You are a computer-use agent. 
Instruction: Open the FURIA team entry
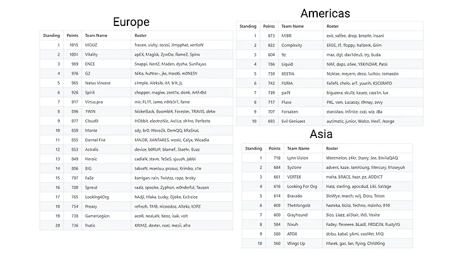[x=289, y=83]
